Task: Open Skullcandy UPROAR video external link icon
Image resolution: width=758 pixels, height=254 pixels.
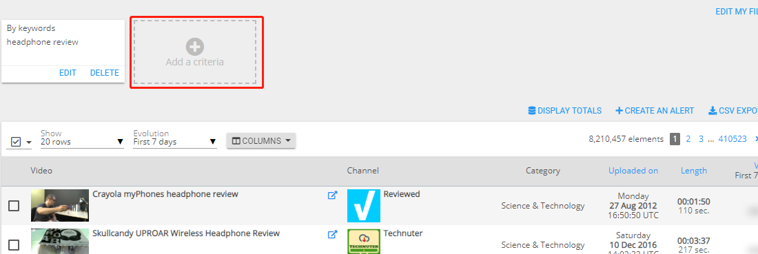Action: 332,234
